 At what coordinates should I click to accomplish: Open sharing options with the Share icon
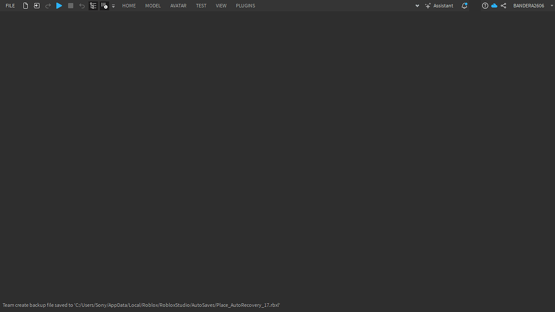click(x=503, y=5)
